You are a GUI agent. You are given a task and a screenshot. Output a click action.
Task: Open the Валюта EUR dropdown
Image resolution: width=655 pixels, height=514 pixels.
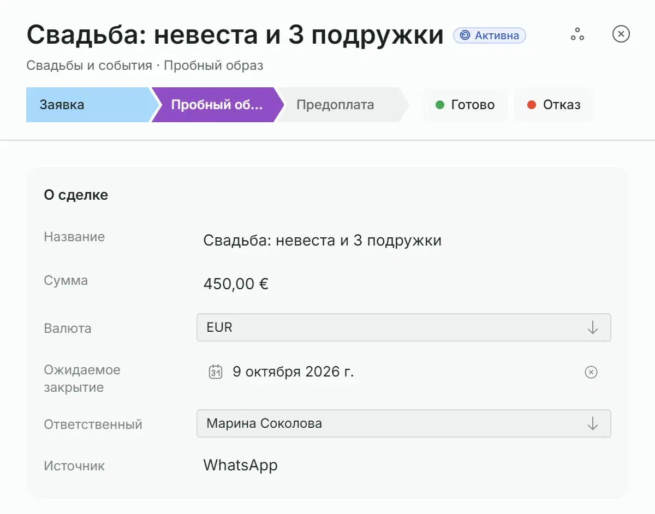tap(403, 327)
